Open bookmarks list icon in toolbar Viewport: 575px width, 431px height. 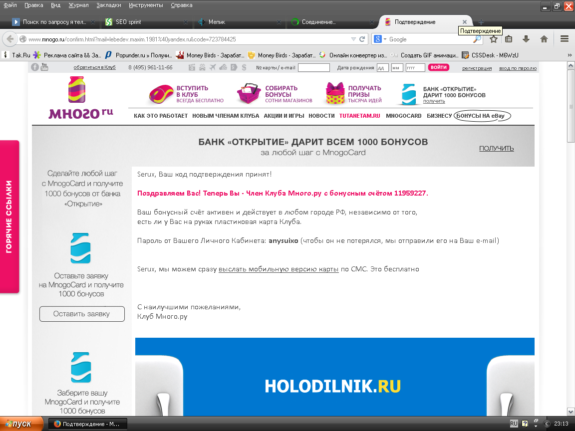coord(509,39)
